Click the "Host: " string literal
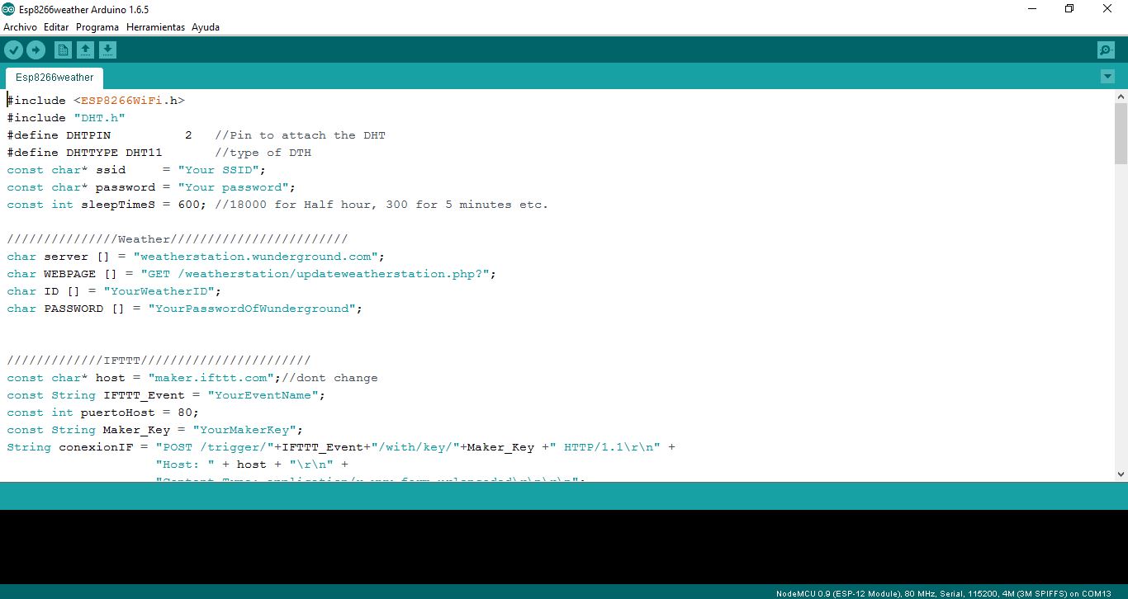Screen dimensions: 1128x599 point(185,465)
